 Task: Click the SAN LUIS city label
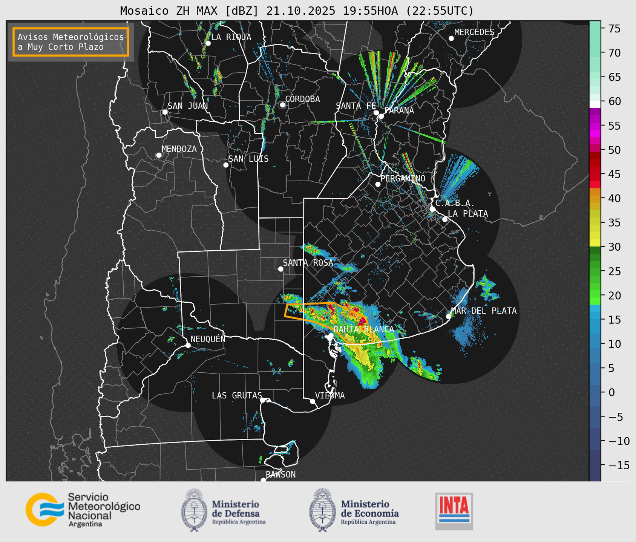249,159
